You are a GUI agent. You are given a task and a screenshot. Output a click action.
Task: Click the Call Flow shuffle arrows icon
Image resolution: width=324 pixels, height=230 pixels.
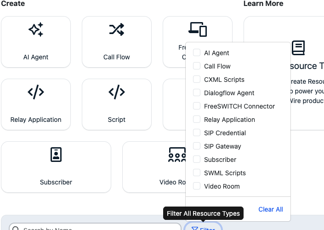(x=116, y=29)
